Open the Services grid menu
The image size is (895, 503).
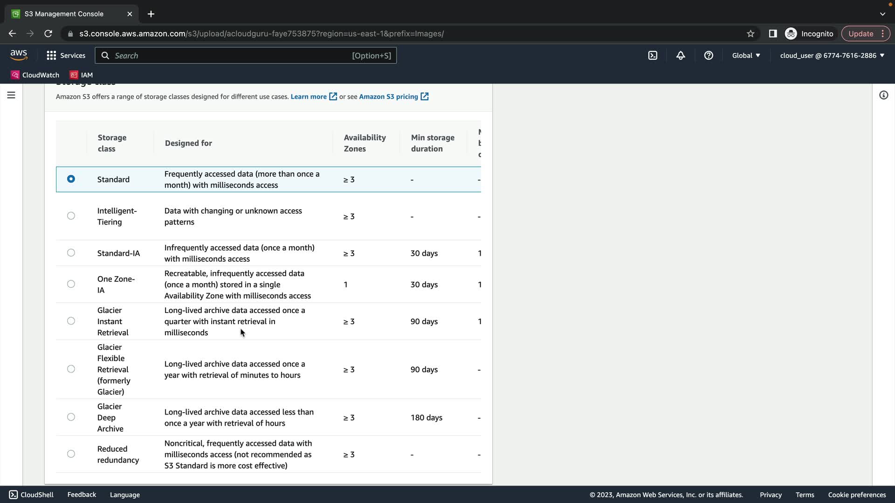[66, 55]
